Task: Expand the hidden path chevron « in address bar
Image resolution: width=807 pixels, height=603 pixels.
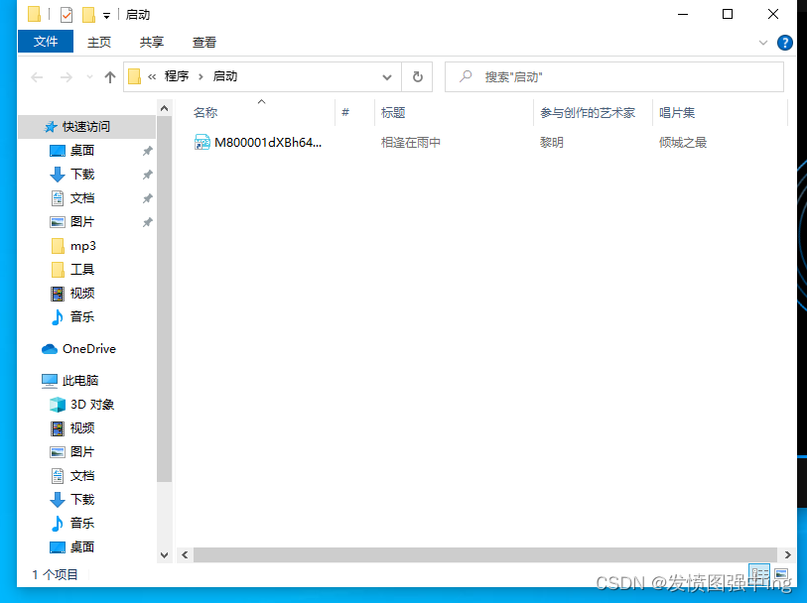Action: pos(152,77)
